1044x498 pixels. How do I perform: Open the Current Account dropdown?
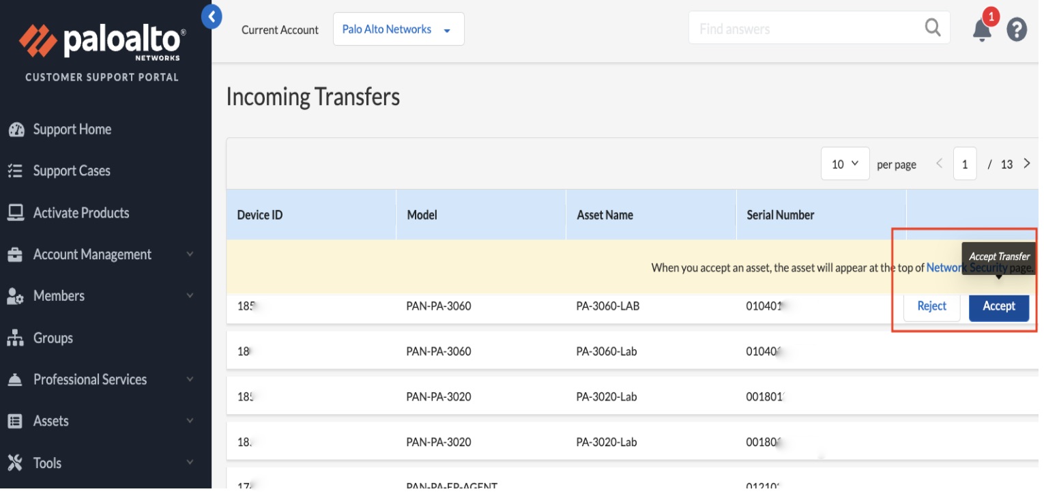398,29
